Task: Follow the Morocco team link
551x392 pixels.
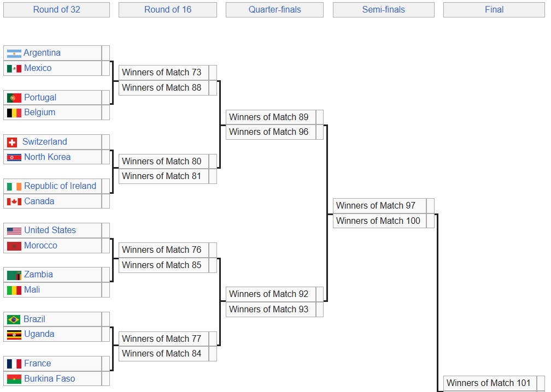Action: (x=40, y=246)
